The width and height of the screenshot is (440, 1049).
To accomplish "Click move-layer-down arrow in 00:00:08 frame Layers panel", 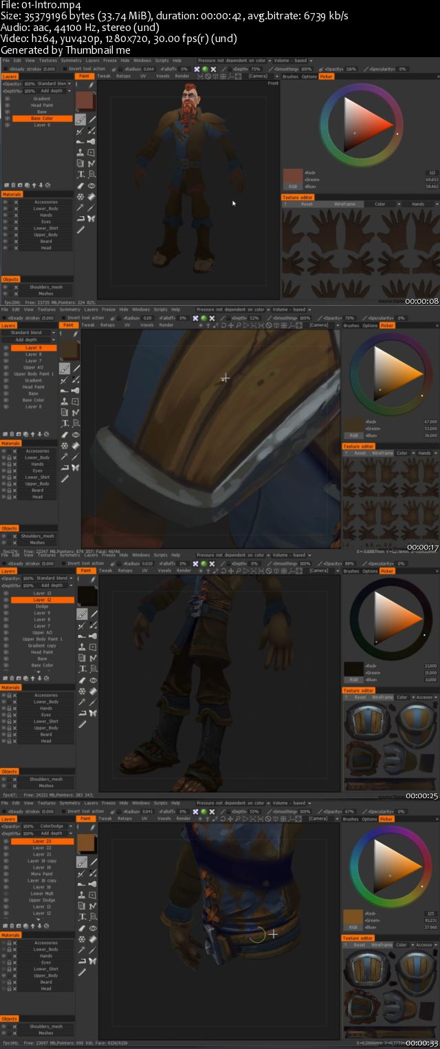I will tap(41, 185).
